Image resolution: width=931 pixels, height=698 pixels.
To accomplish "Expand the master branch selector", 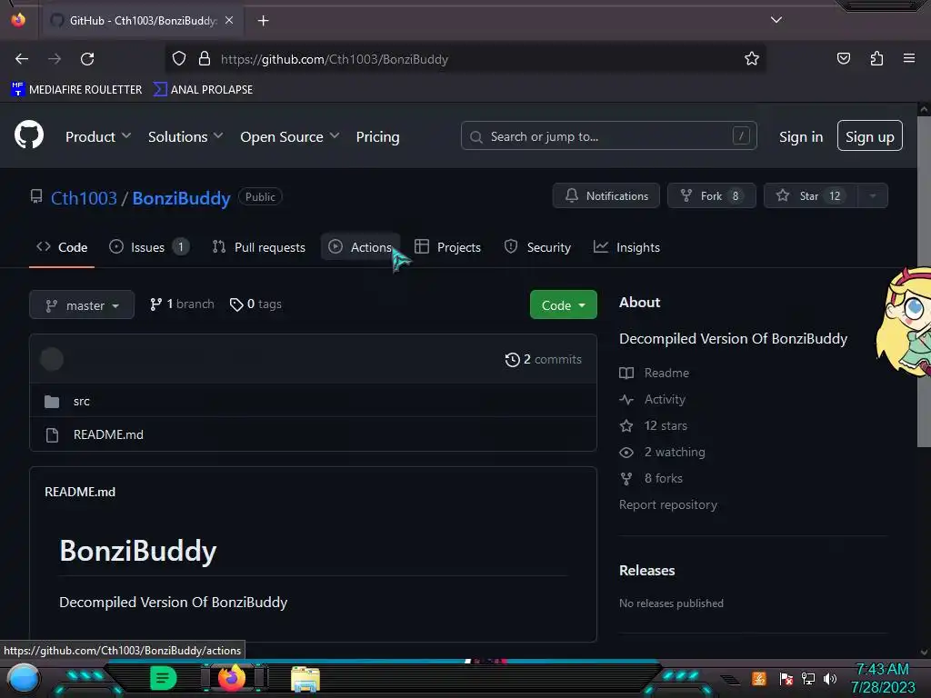I will point(82,305).
